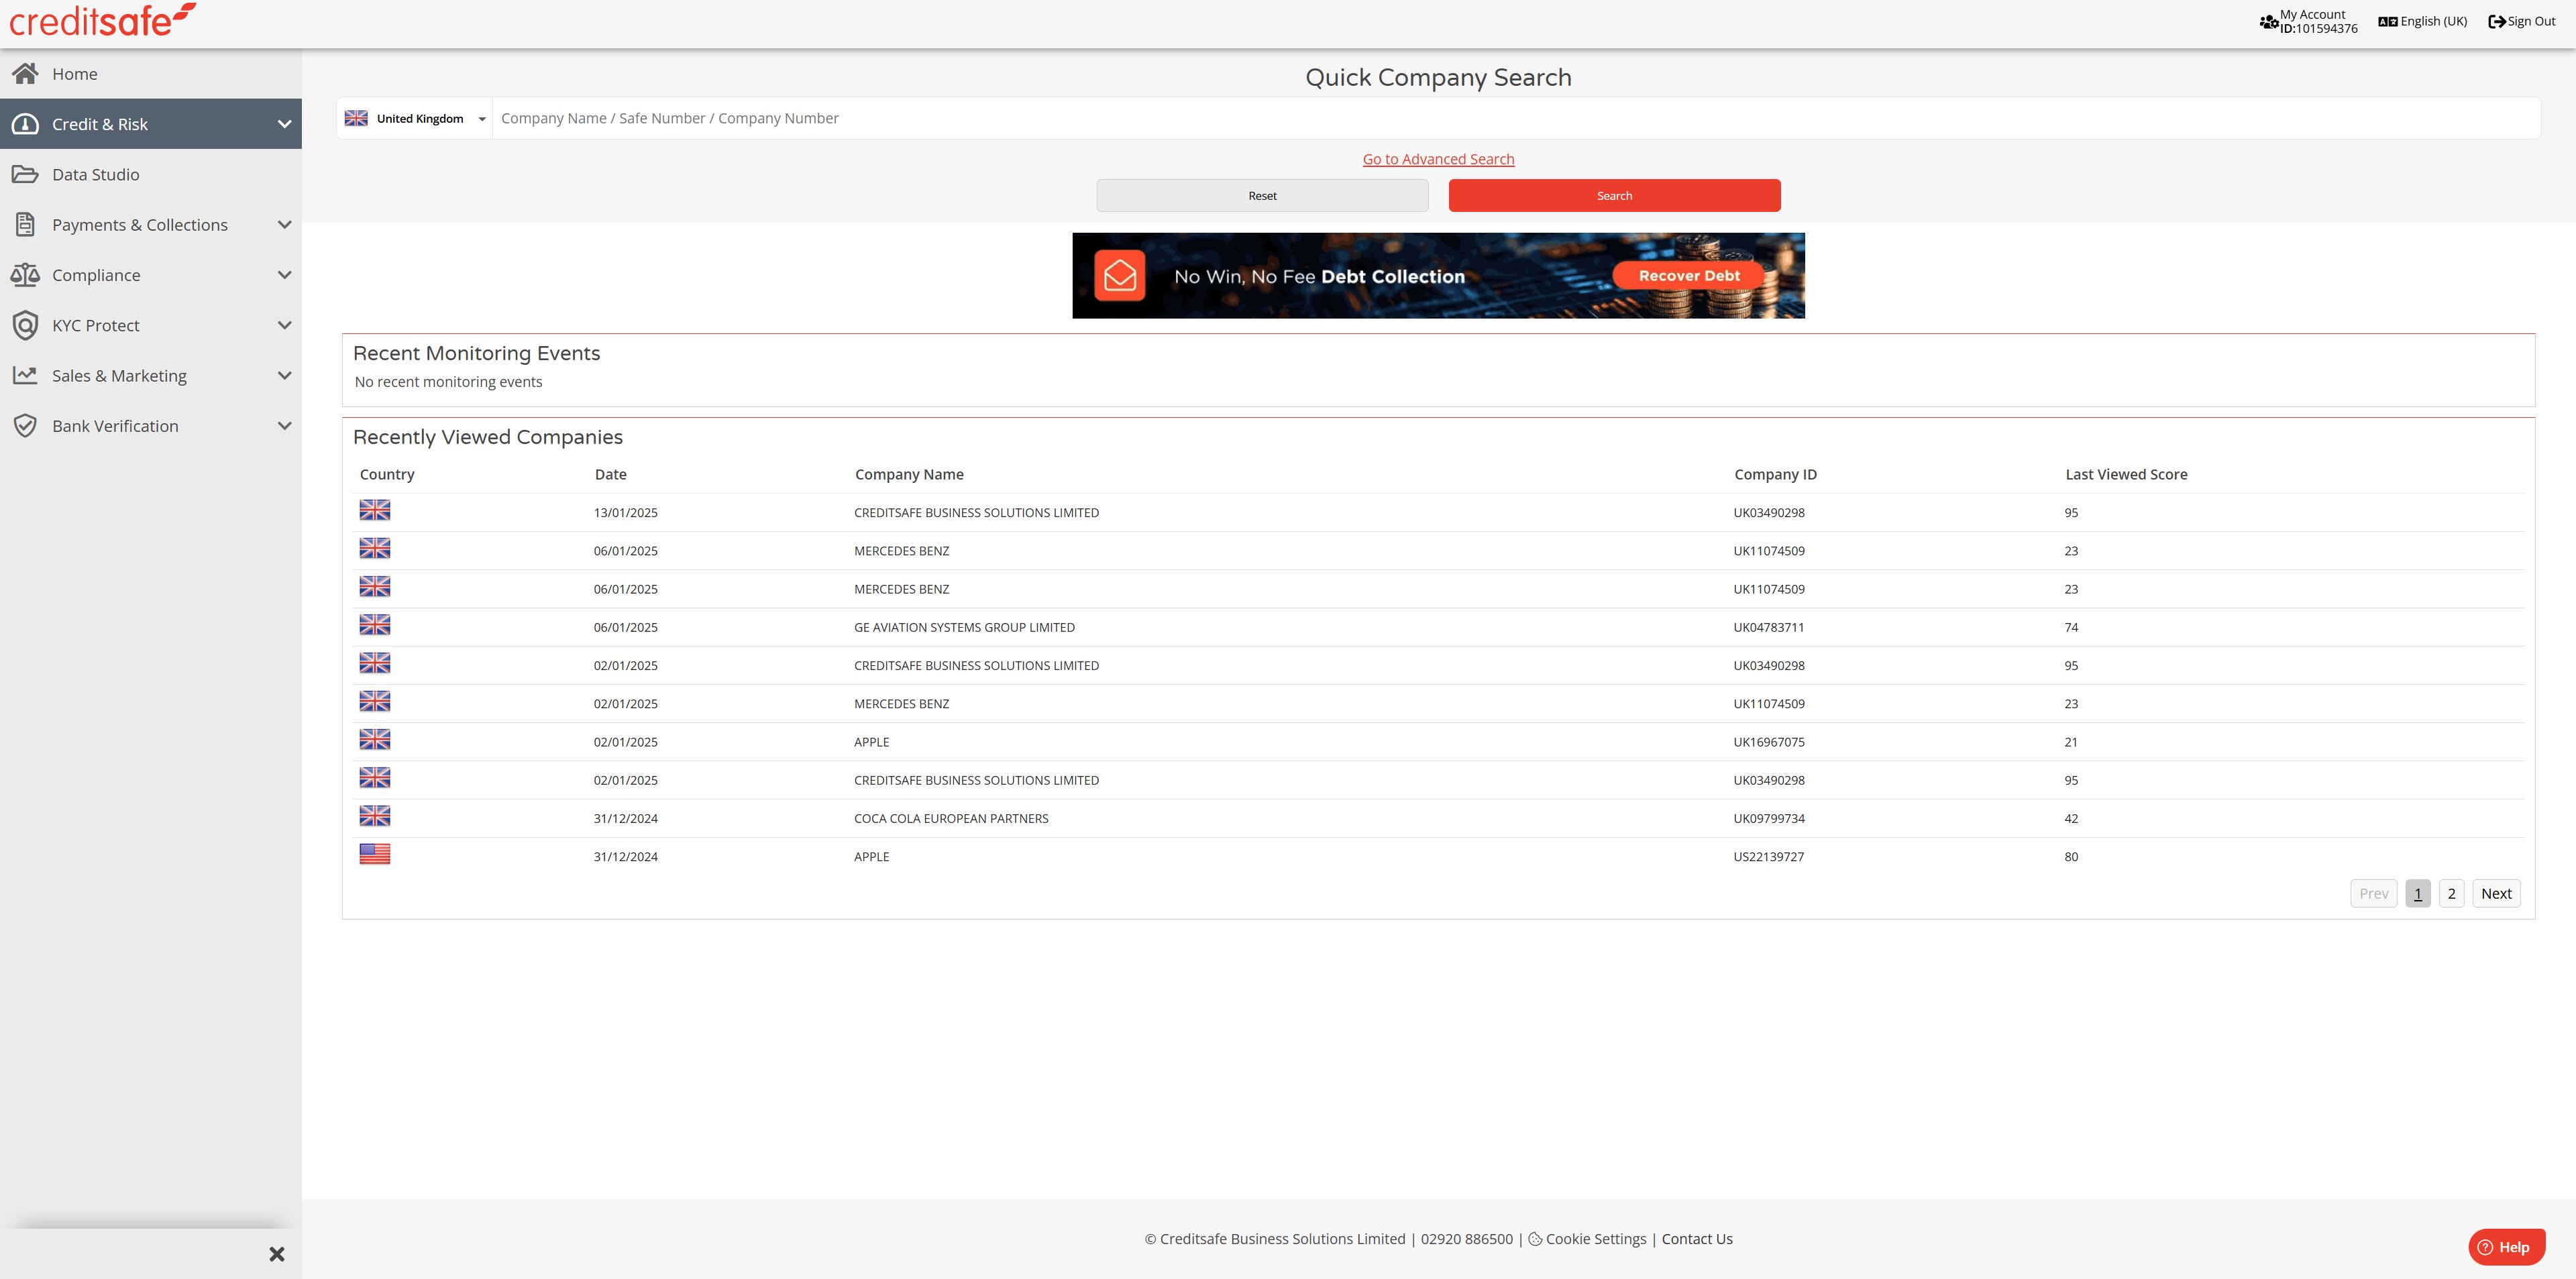The width and height of the screenshot is (2576, 1279).
Task: Click the Bank Verification icon
Action: coord(26,425)
